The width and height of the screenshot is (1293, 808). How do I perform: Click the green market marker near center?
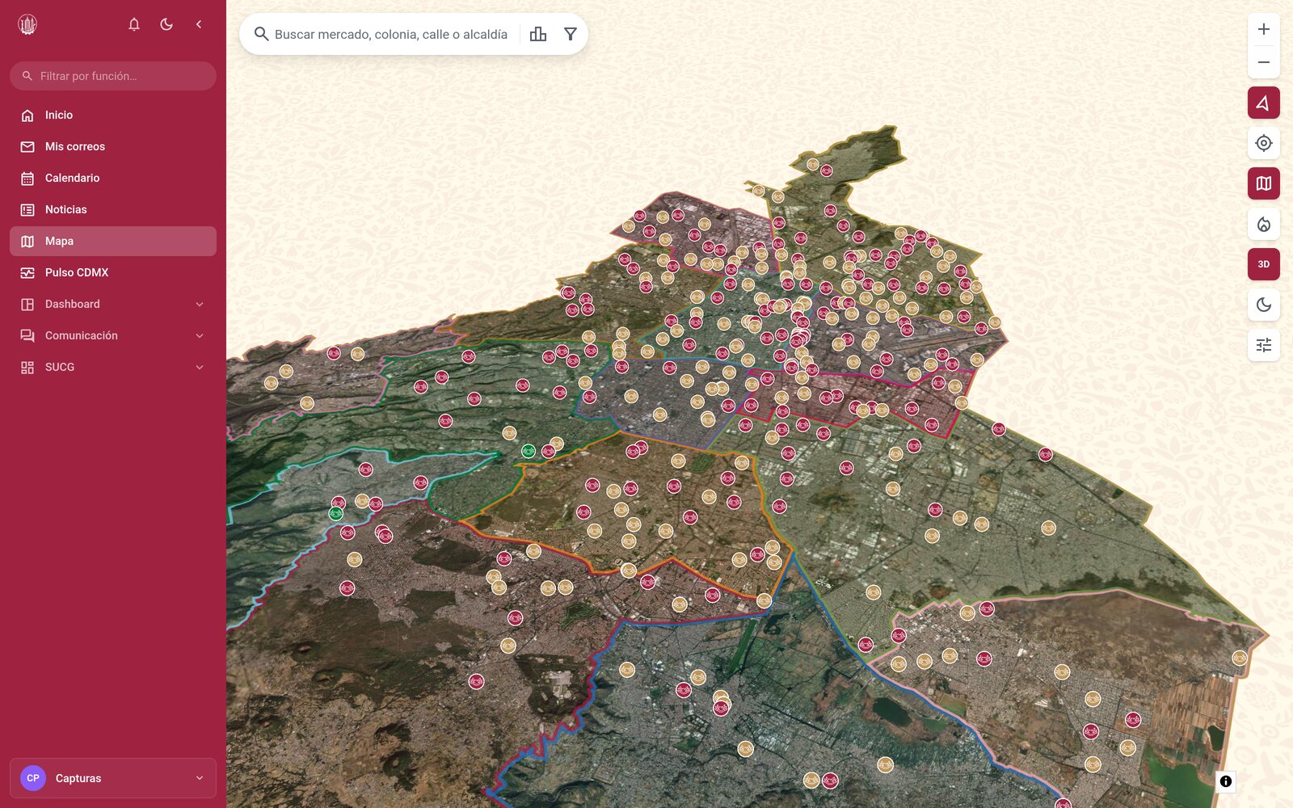(x=529, y=451)
